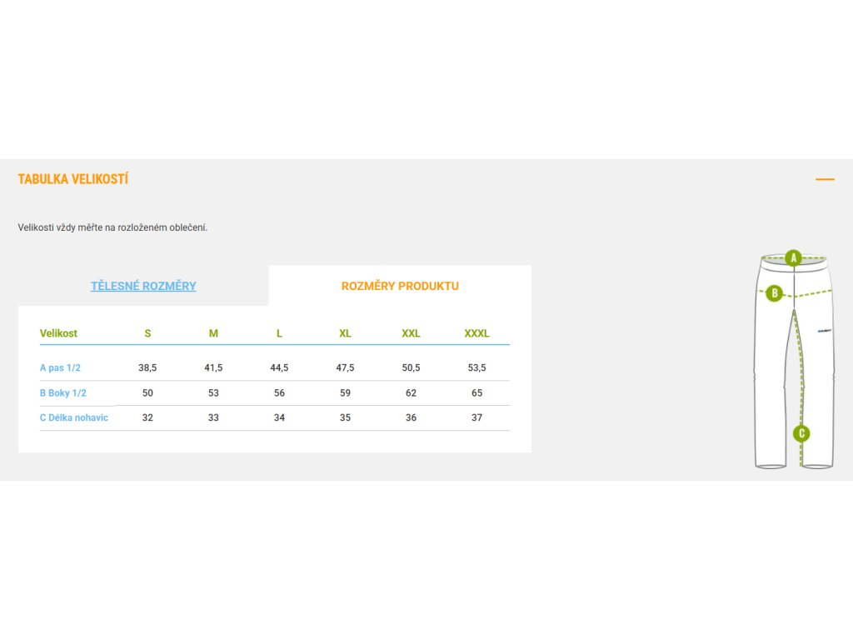Click the B Boky 1/2 row label

click(63, 393)
